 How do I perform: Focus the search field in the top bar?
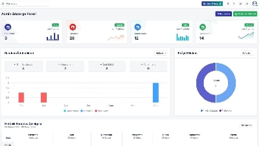click(x=25, y=4)
